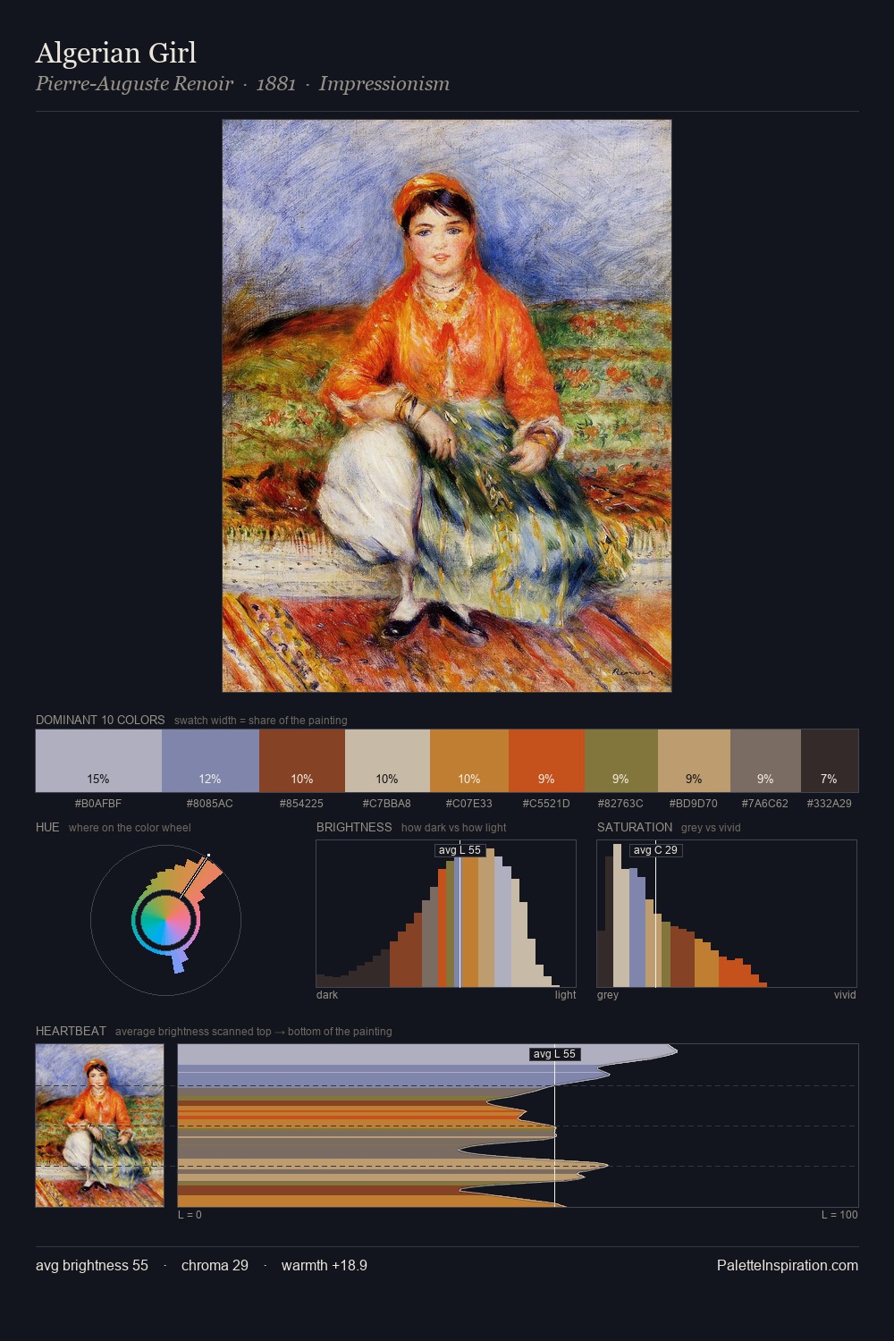Click the 'light' axis label
Screen dimensions: 894x1341
(x=565, y=995)
